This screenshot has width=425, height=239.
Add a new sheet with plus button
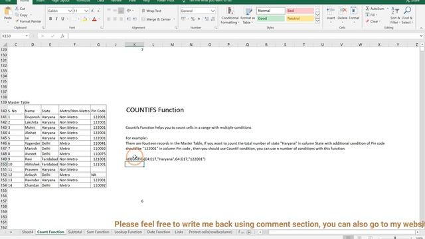[x=249, y=232]
